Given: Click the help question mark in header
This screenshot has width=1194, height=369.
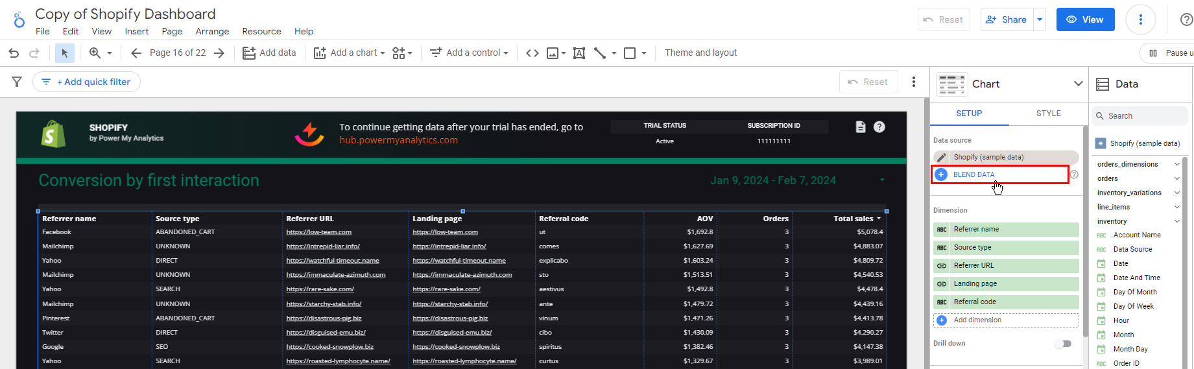Looking at the screenshot, I should point(1186,19).
